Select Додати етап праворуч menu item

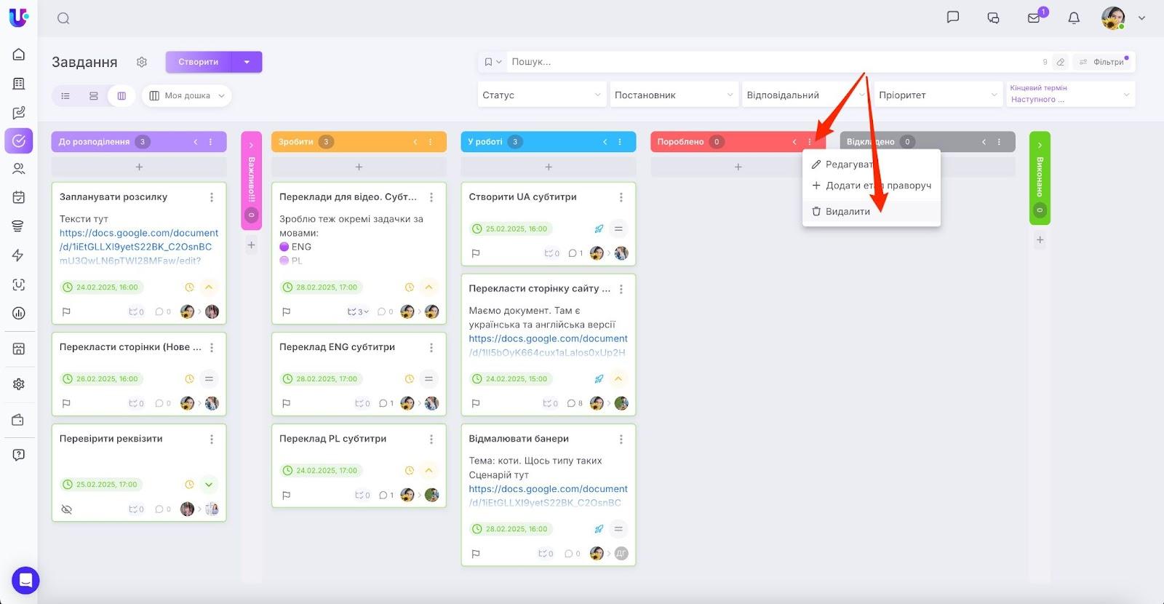click(872, 186)
